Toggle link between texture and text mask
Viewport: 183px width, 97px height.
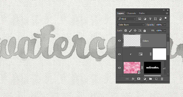(142, 68)
